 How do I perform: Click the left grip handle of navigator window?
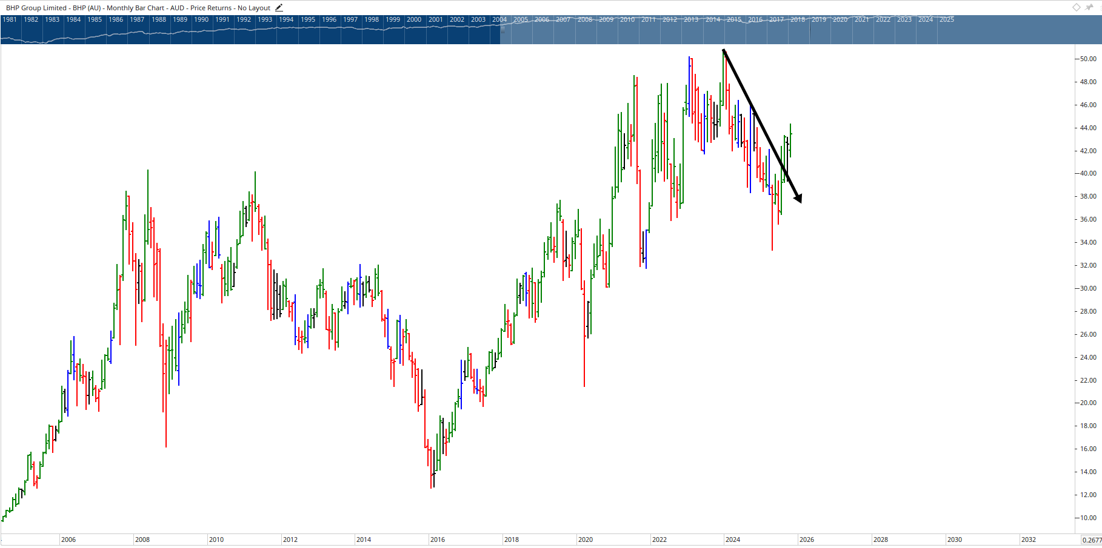[x=503, y=29]
